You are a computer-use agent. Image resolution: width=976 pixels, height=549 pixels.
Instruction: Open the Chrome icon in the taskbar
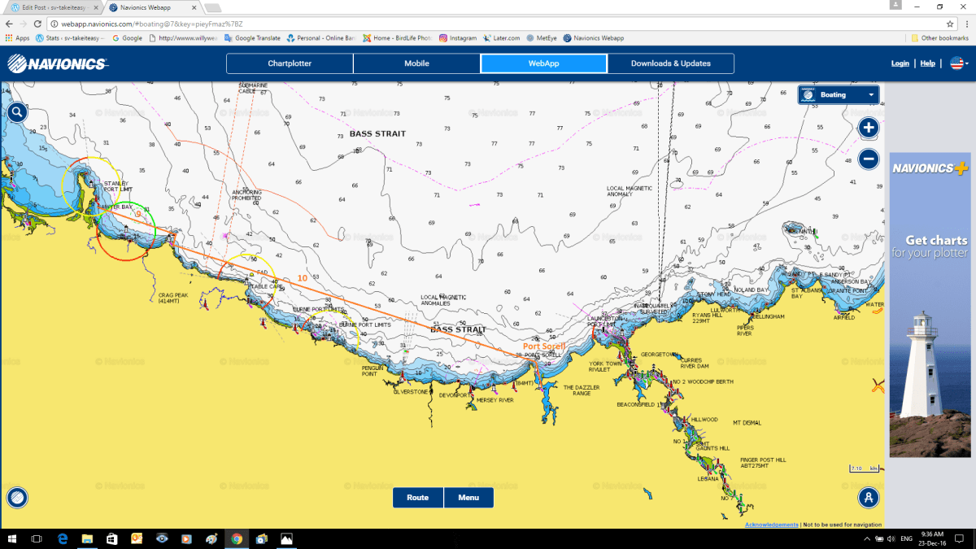pyautogui.click(x=236, y=538)
